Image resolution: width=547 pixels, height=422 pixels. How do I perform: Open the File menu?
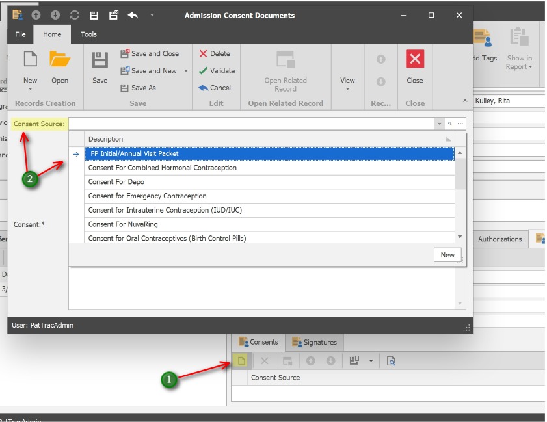click(x=20, y=34)
